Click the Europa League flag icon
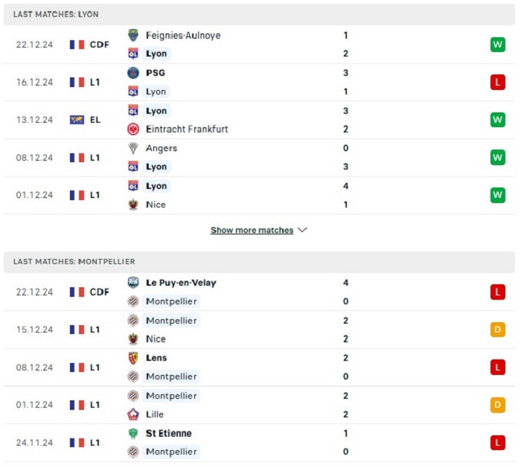The width and height of the screenshot is (521, 468). click(77, 120)
